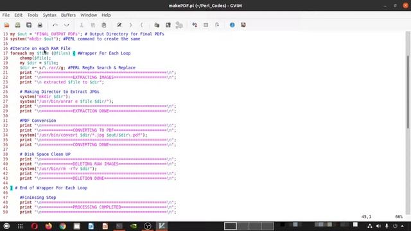Click the Paste clipboard toolbar icon
Image resolution: width=411 pixels, height=231 pixels.
[104, 25]
